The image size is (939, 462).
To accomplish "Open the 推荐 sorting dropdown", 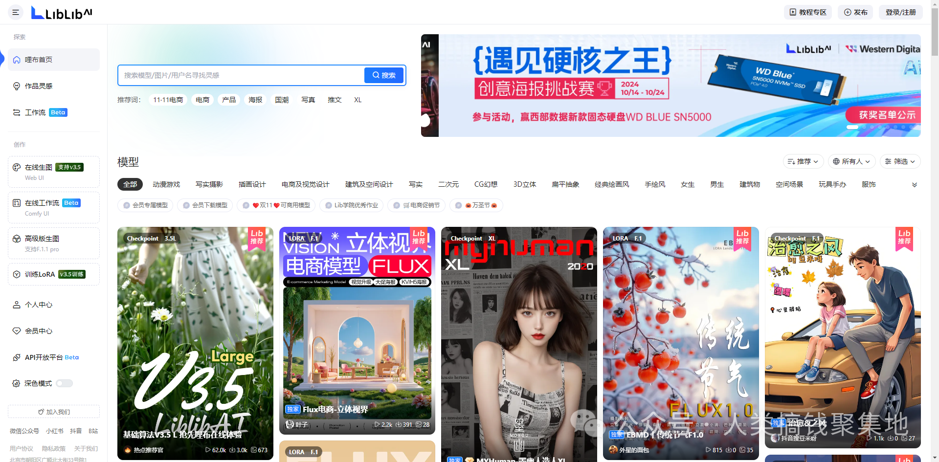I will pos(803,161).
